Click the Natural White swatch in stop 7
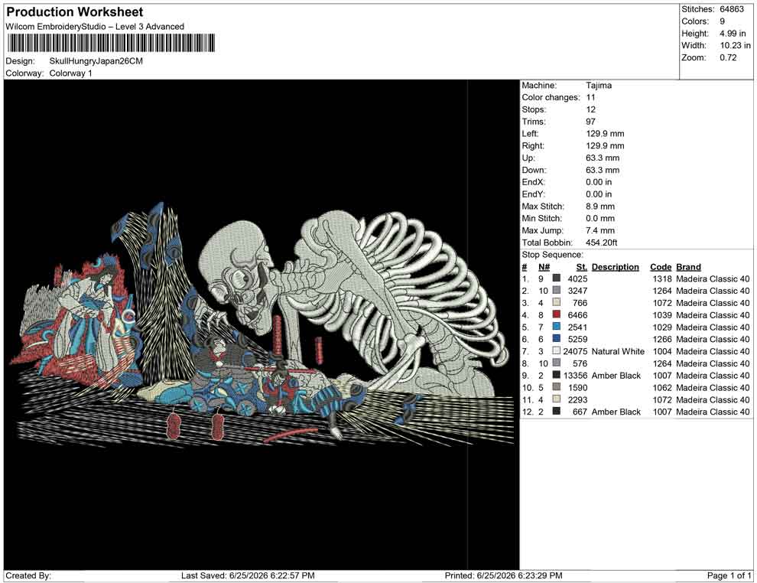The width and height of the screenshot is (757, 583). 557,350
